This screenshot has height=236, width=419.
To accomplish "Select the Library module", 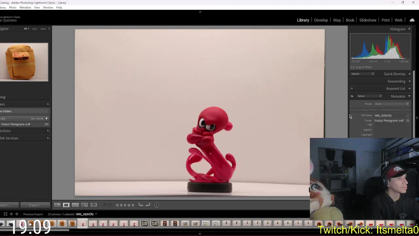I will click(303, 20).
